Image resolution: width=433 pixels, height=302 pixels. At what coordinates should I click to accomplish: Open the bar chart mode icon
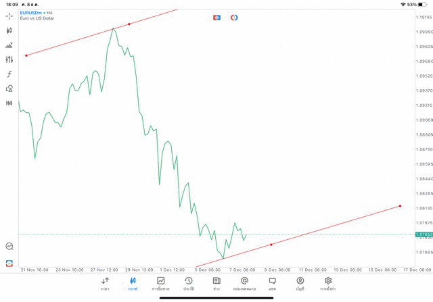pos(9,45)
